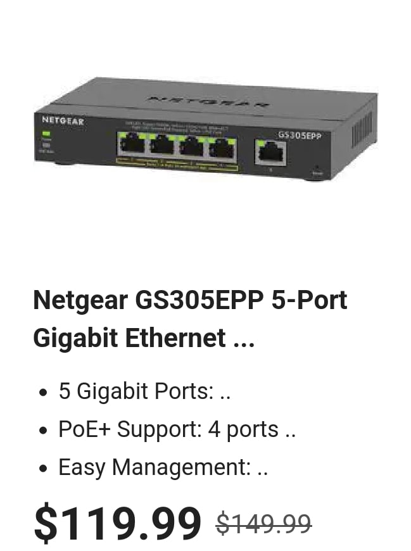Screen dimensions: 411x551
Task: Click the embossed NETGEAR logo on the switch top
Action: pos(208,100)
